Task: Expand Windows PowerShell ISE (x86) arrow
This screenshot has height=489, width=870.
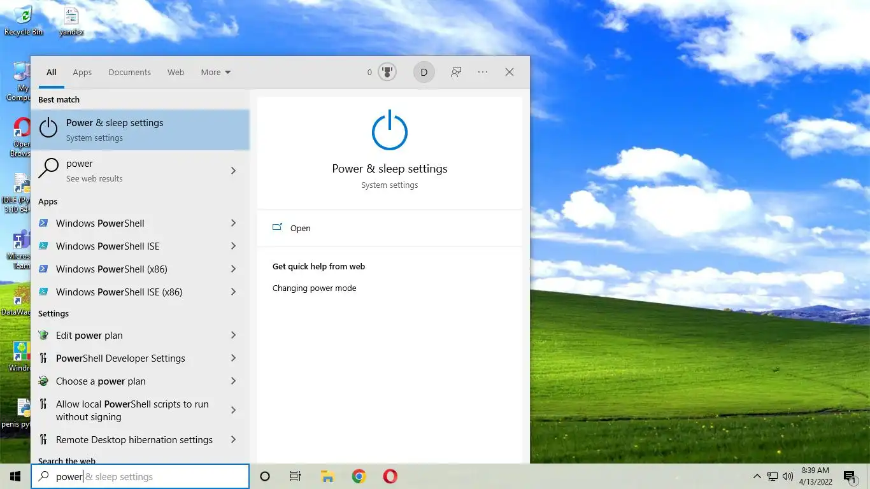Action: pyautogui.click(x=233, y=292)
